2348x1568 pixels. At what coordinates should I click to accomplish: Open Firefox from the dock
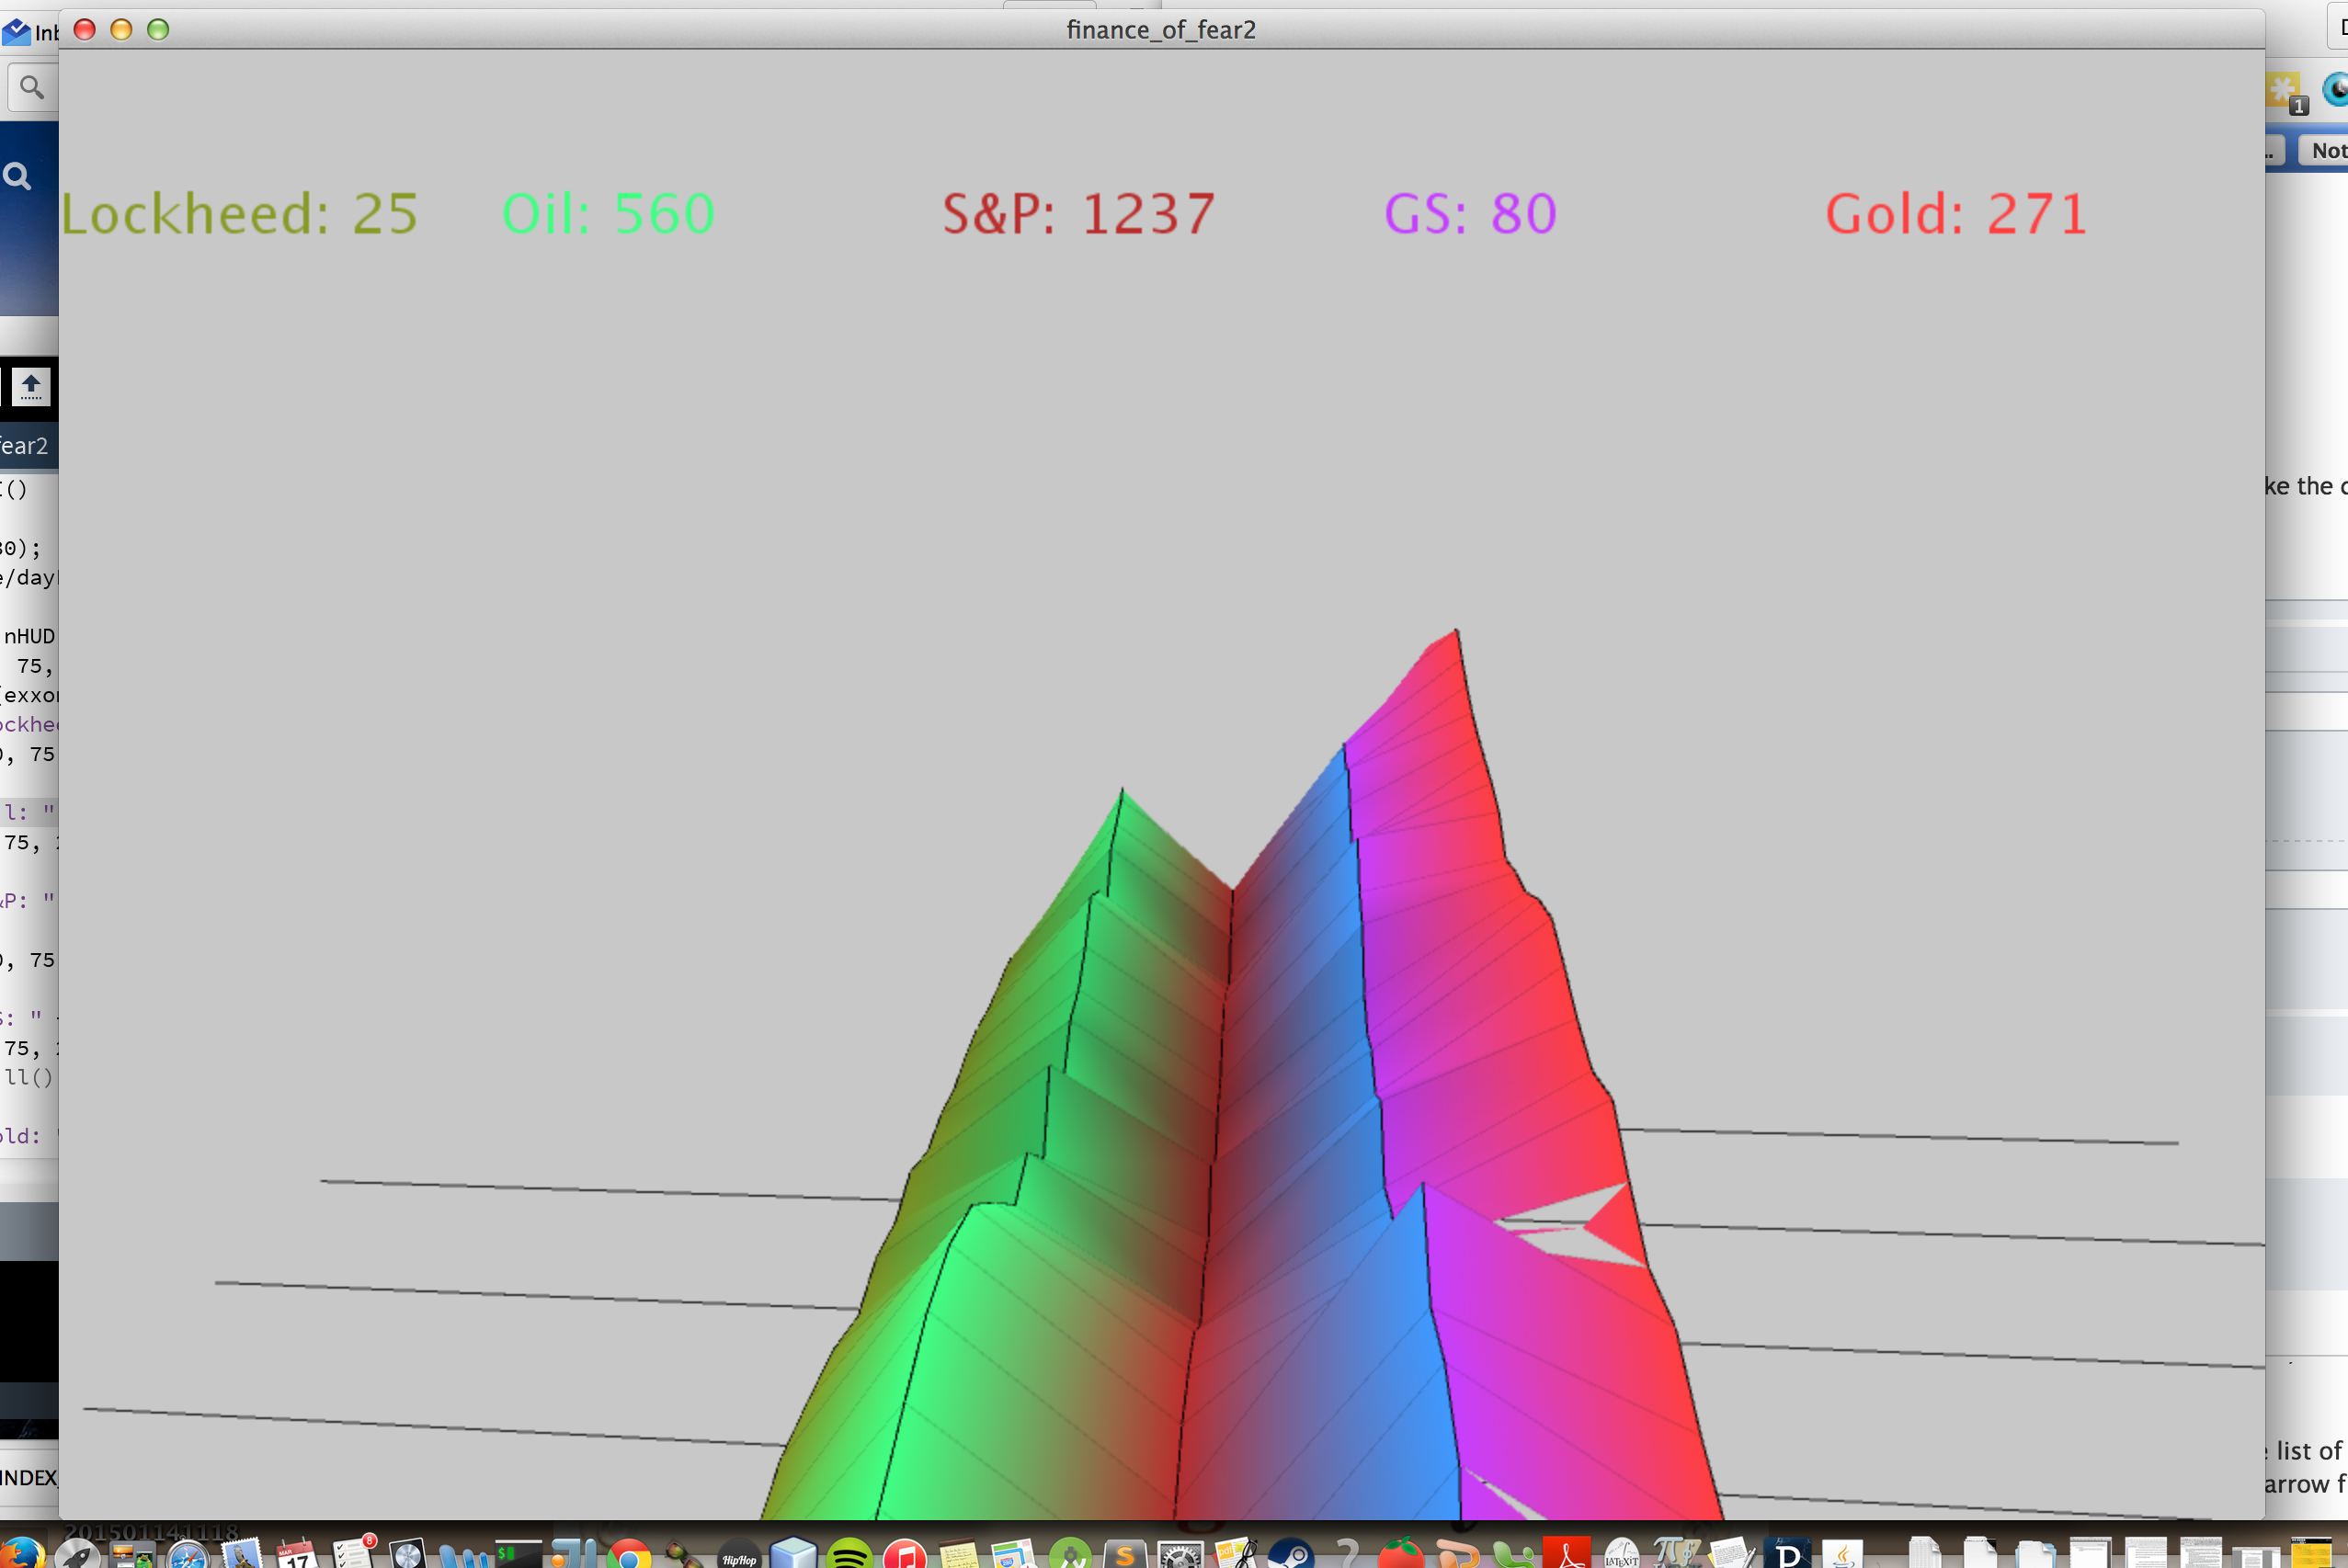tap(22, 1556)
